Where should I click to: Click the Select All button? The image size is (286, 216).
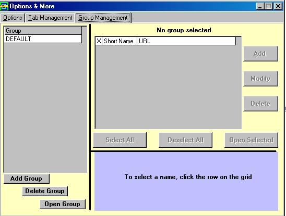(120, 140)
